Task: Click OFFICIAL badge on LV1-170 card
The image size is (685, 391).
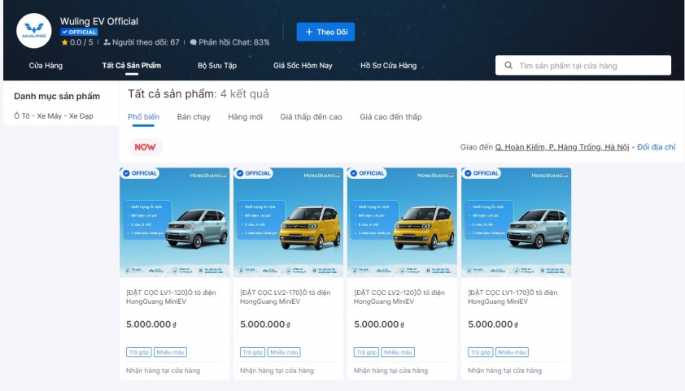Action: [482, 173]
